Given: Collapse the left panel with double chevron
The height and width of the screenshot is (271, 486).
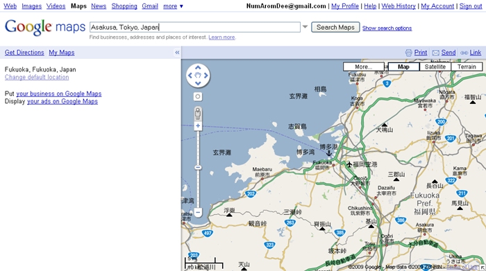Looking at the screenshot, I should (x=177, y=53).
